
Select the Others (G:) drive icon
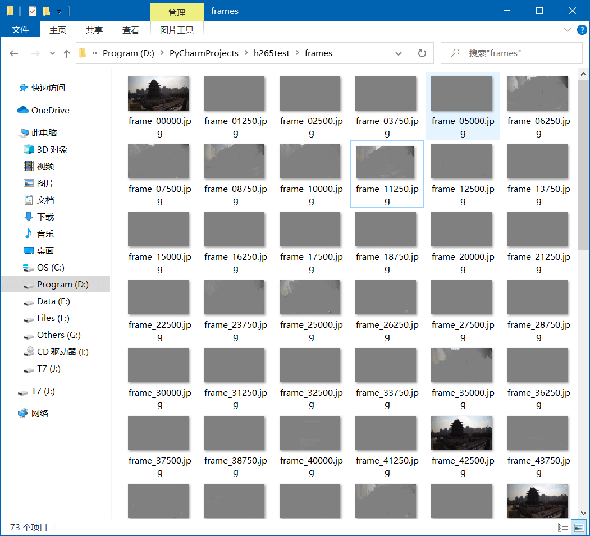[x=29, y=336]
